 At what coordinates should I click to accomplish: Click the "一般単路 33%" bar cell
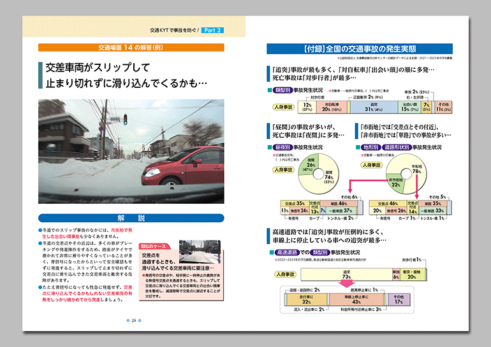[x=433, y=211]
